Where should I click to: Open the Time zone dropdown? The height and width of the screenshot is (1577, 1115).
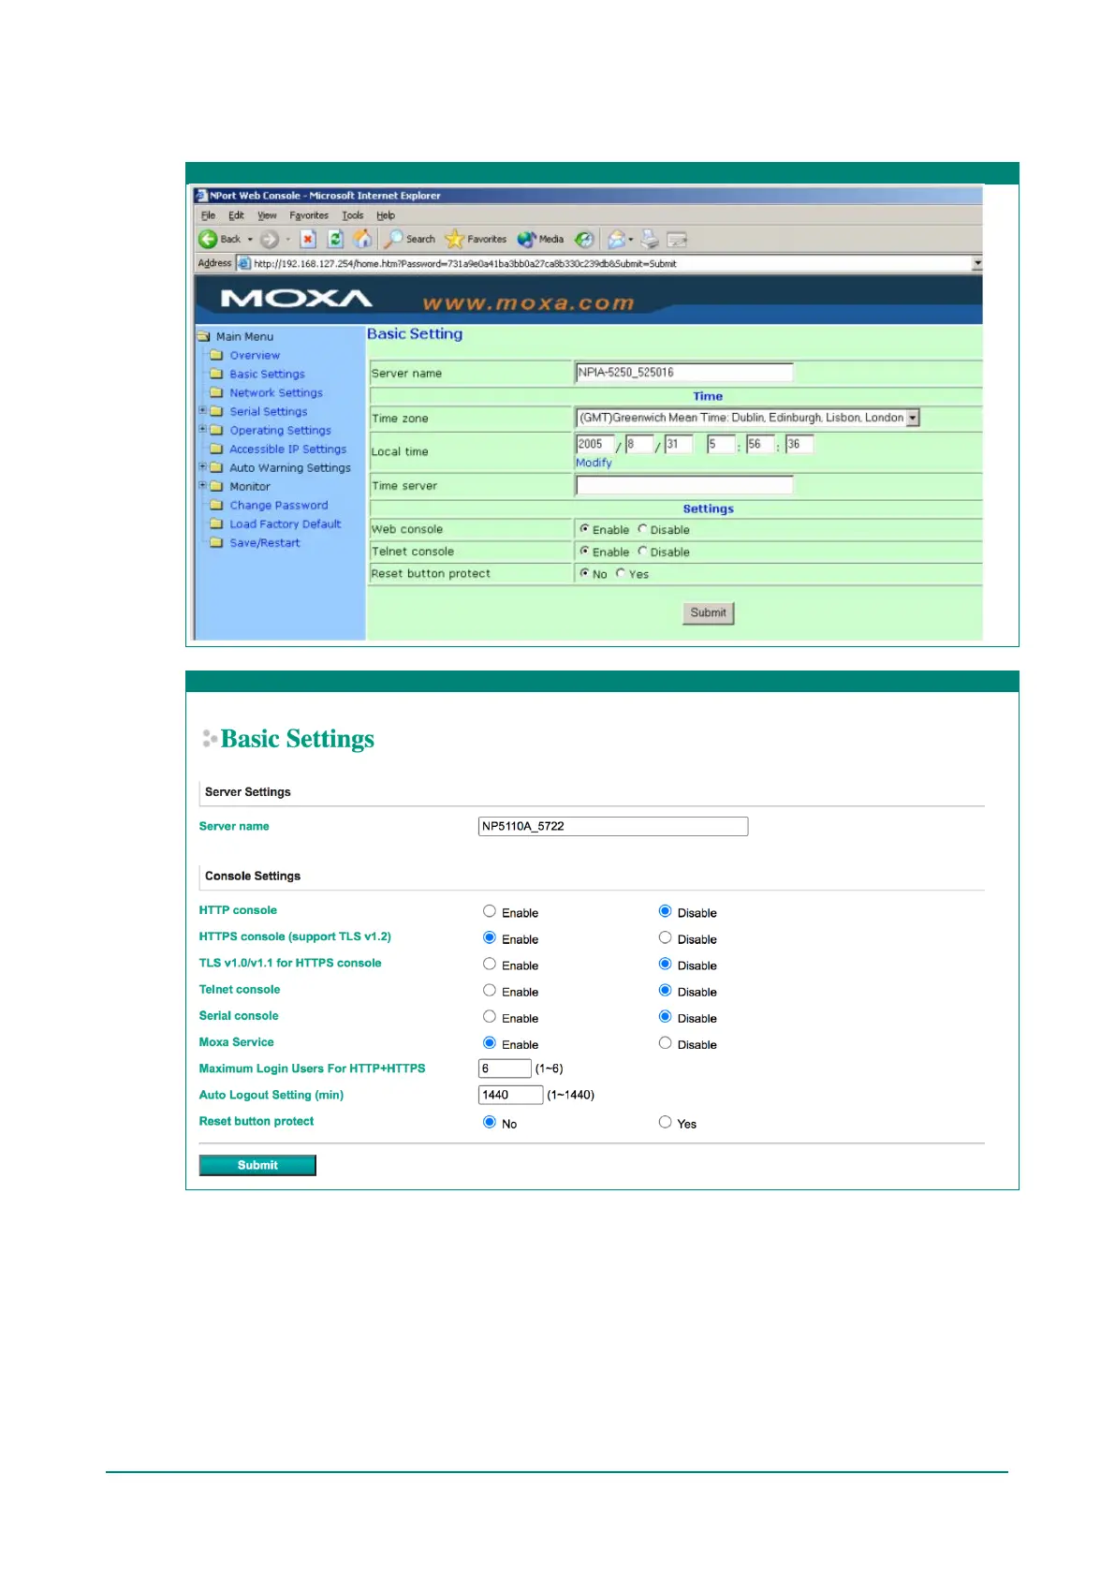click(x=914, y=418)
